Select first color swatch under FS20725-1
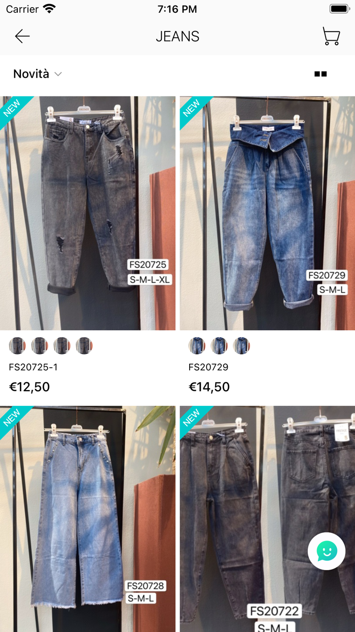355x632 pixels. (17, 345)
